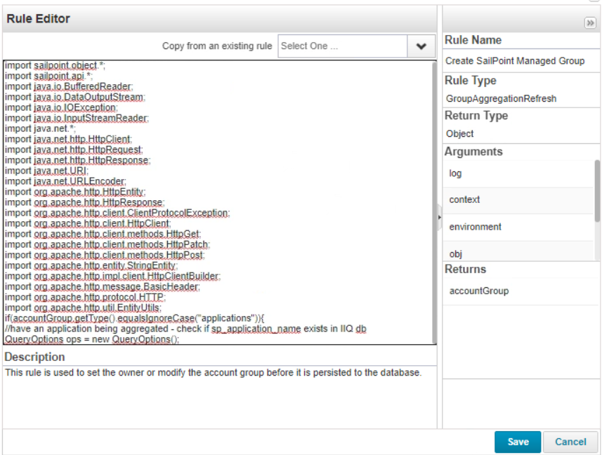602x455 pixels.
Task: Click the 'import java.net.*;' line
Action: tap(40, 129)
